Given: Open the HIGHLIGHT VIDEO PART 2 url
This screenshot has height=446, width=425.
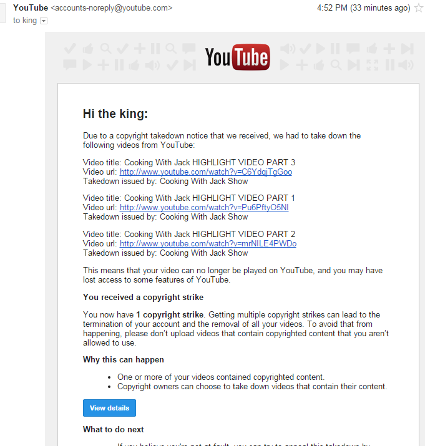Looking at the screenshot, I should click(x=208, y=243).
